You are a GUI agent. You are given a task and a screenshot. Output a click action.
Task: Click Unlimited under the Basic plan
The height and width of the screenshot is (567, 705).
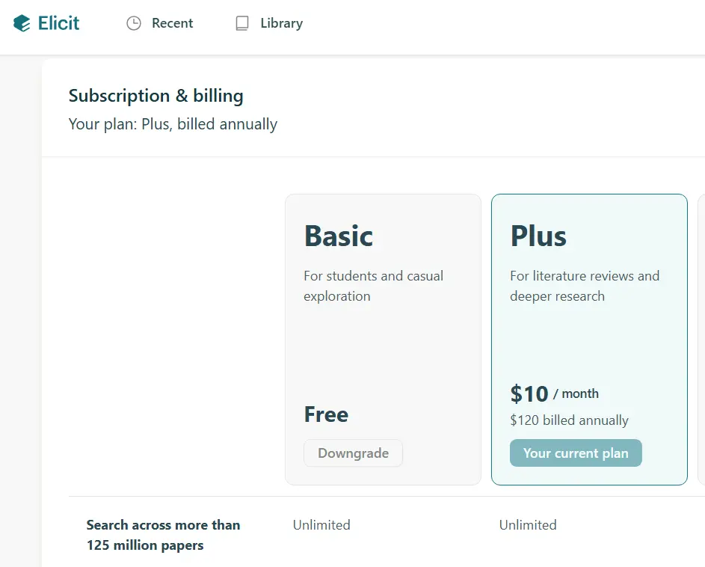pos(321,524)
